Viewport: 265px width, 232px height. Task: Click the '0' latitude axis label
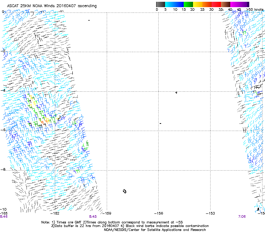click(x=3, y=12)
